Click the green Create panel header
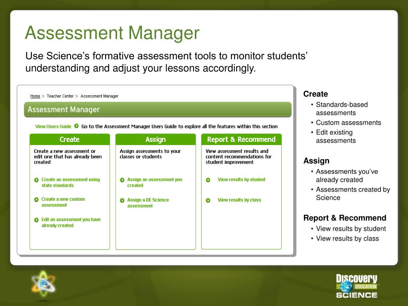 tap(70, 139)
